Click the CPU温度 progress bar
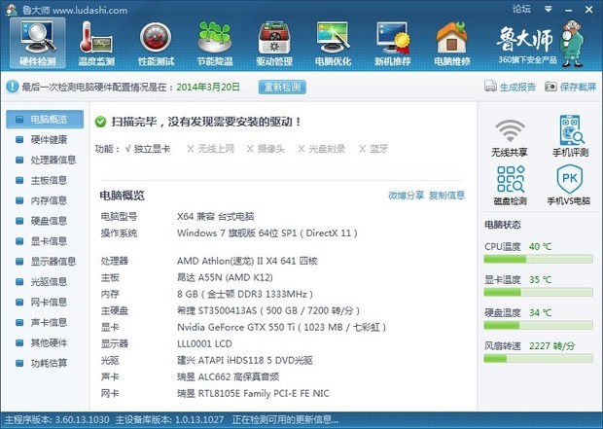Image resolution: width=603 pixels, height=429 pixels. pyautogui.click(x=539, y=260)
